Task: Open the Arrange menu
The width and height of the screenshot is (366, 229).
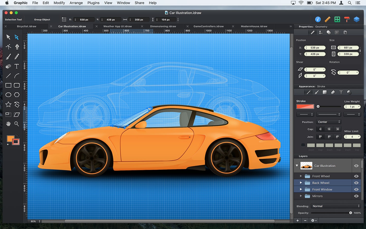Action: pyautogui.click(x=76, y=3)
